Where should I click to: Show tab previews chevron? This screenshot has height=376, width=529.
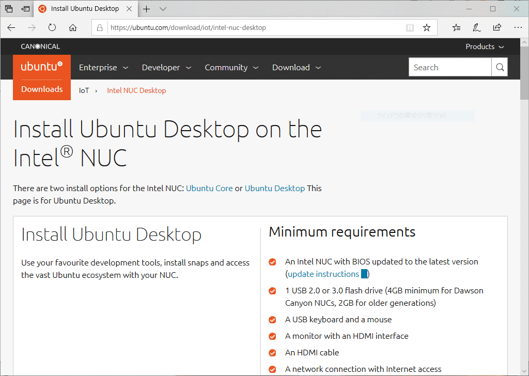point(163,9)
